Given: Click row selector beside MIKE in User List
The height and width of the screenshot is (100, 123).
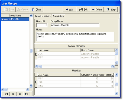Looking at the screenshot, I should point(36,86).
